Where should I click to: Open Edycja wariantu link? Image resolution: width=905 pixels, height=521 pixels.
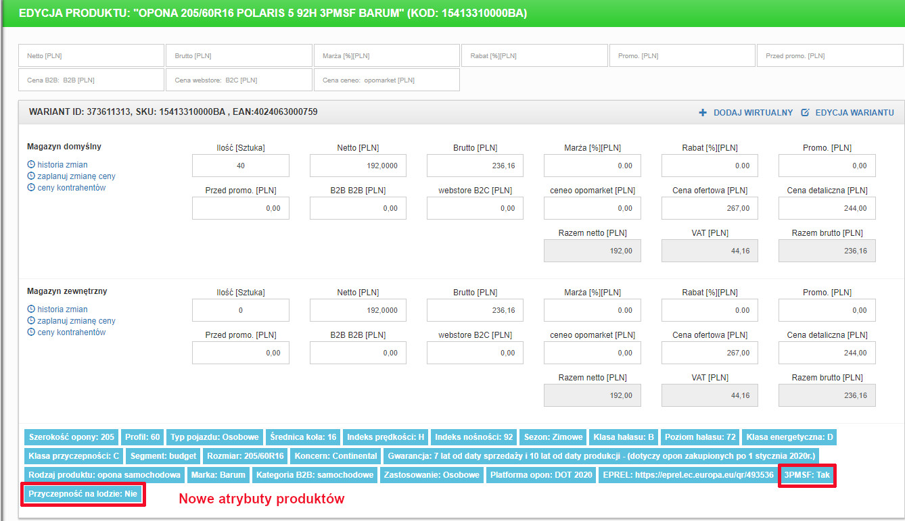click(854, 113)
